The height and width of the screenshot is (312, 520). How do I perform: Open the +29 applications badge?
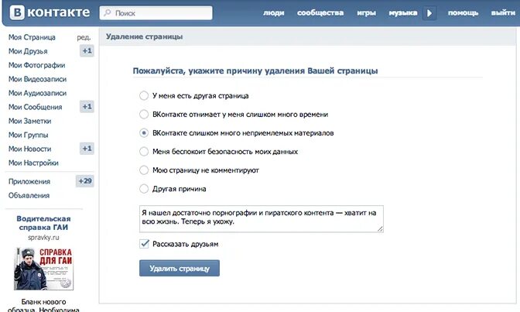[x=85, y=181]
